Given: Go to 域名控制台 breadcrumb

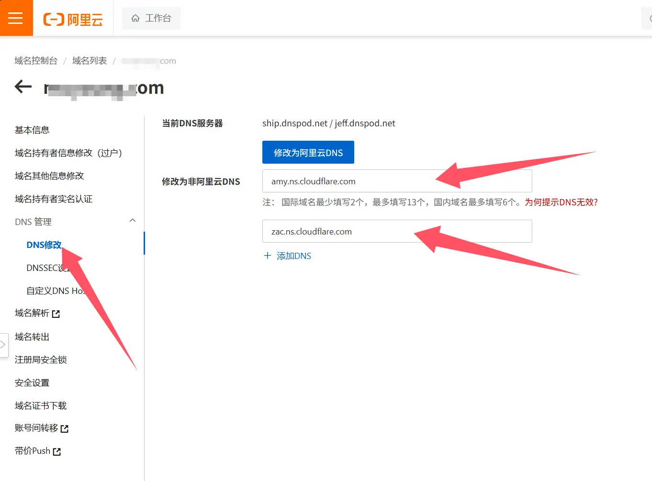Looking at the screenshot, I should 36,61.
